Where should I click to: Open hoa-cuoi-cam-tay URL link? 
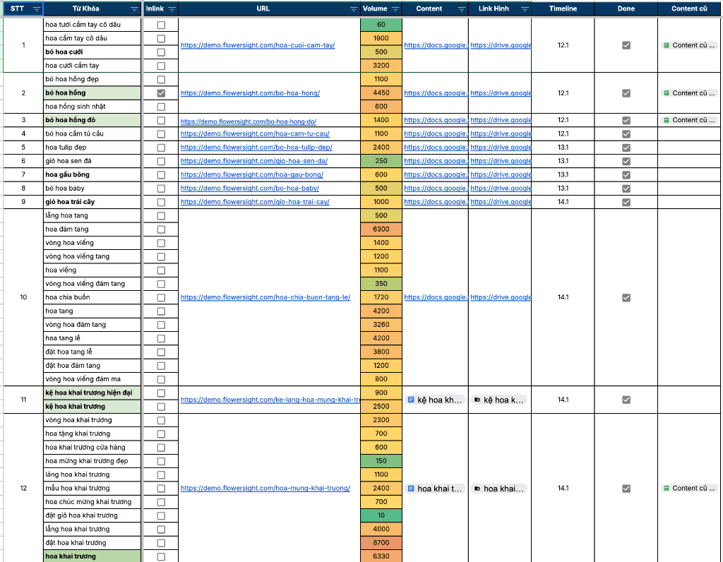(x=258, y=45)
